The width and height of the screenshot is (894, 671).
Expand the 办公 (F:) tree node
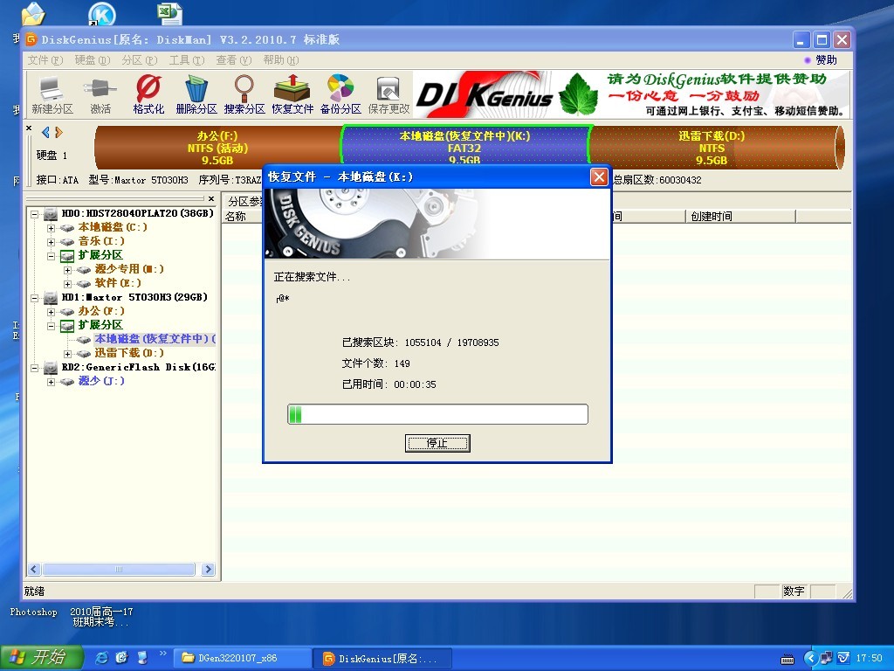pyautogui.click(x=51, y=312)
